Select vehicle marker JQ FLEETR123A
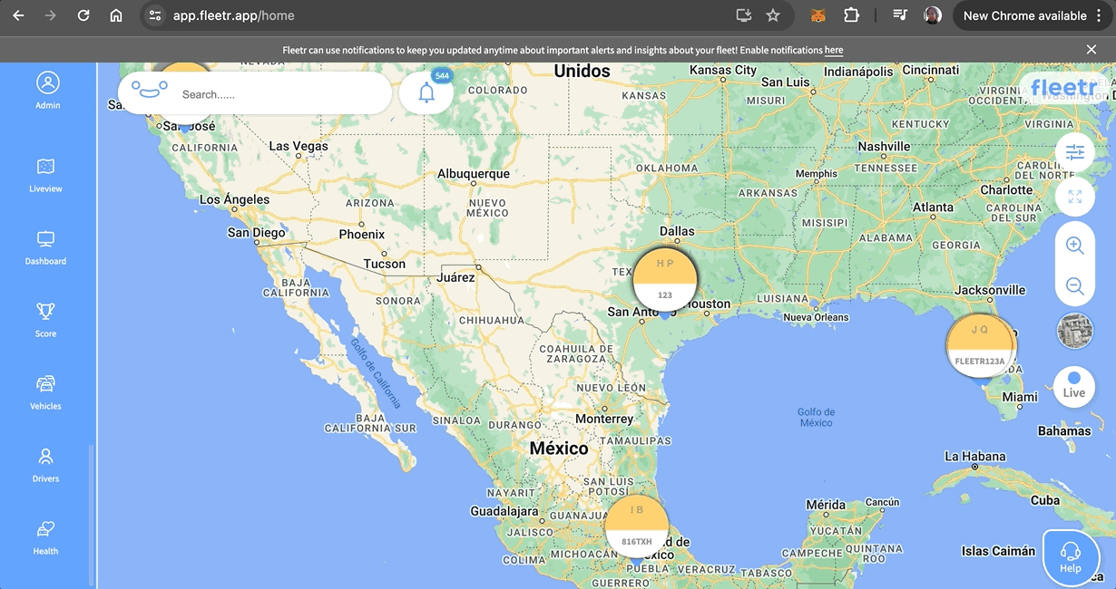Screen dimensions: 1116x589 (981, 345)
